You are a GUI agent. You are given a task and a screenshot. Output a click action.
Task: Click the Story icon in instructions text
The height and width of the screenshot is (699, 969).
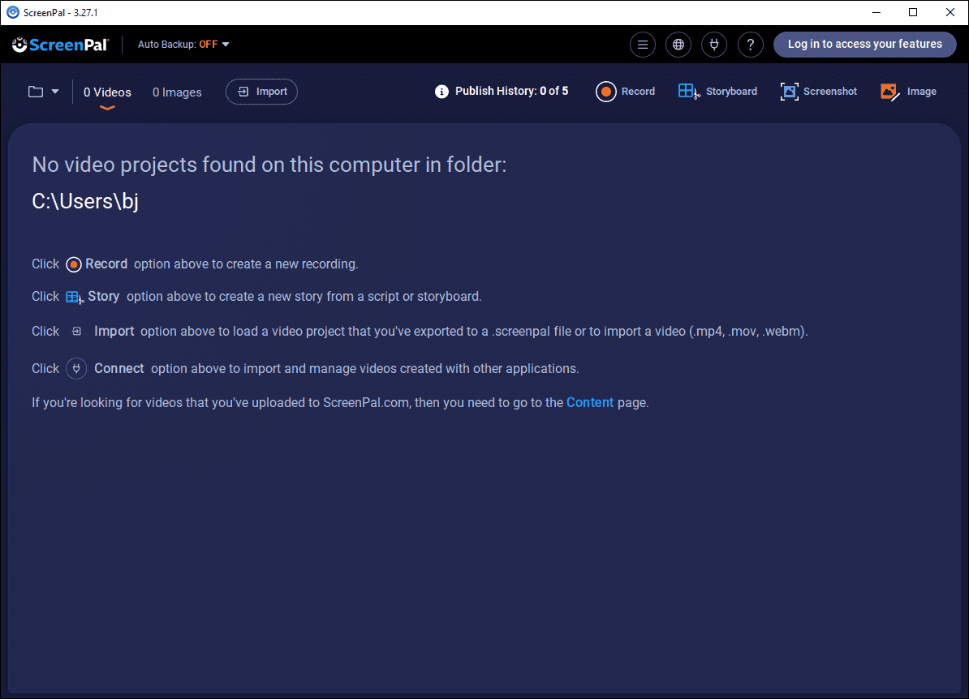pyautogui.click(x=75, y=298)
